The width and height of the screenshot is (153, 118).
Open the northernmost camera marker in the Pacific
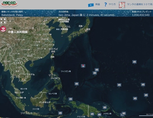pyautogui.click(x=134, y=62)
